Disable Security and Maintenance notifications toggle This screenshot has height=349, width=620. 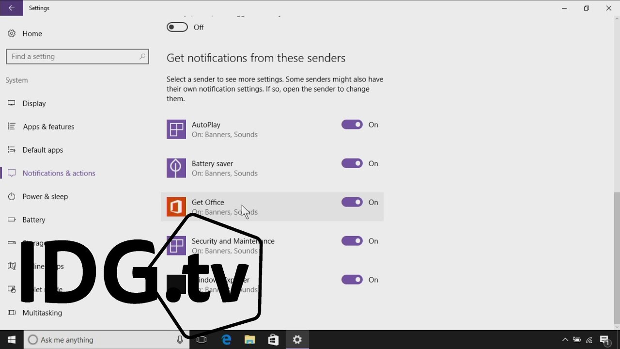(x=352, y=241)
